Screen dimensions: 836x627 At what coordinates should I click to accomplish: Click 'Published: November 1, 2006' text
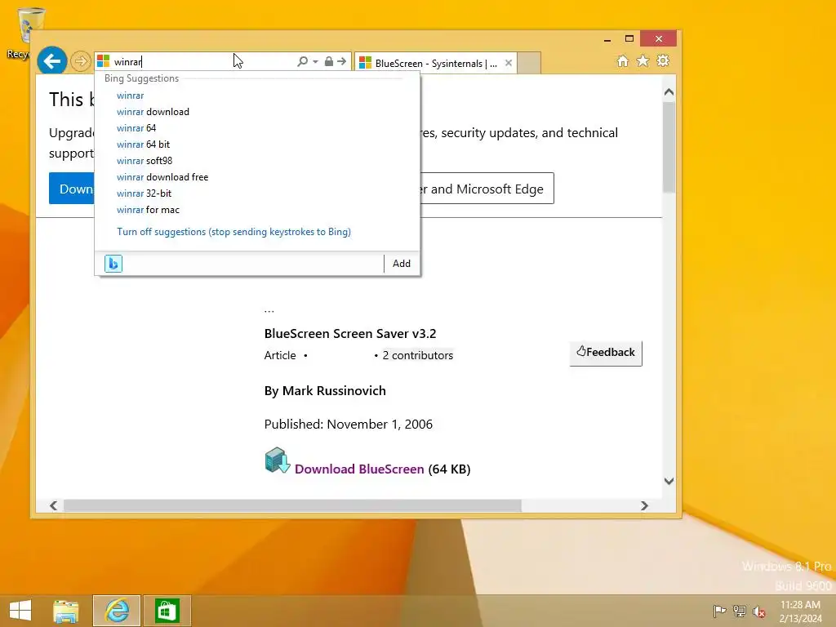[x=348, y=425]
